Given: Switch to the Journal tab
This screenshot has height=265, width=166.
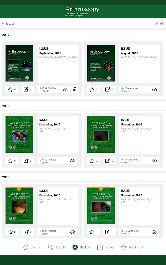Looking at the screenshot, I should point(32,247).
